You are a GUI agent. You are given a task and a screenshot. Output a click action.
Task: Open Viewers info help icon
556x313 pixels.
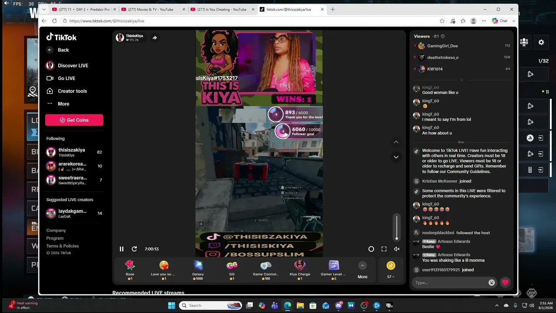pos(443,37)
